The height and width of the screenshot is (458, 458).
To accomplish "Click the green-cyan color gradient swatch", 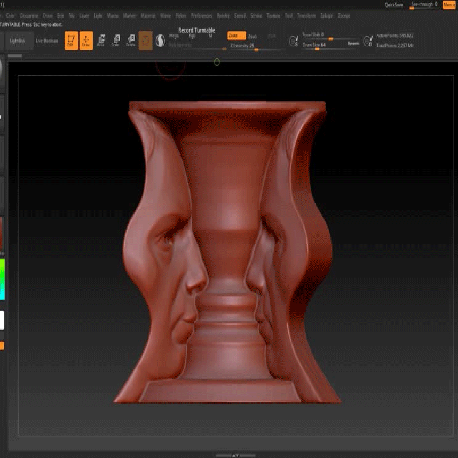I will pos(2,279).
